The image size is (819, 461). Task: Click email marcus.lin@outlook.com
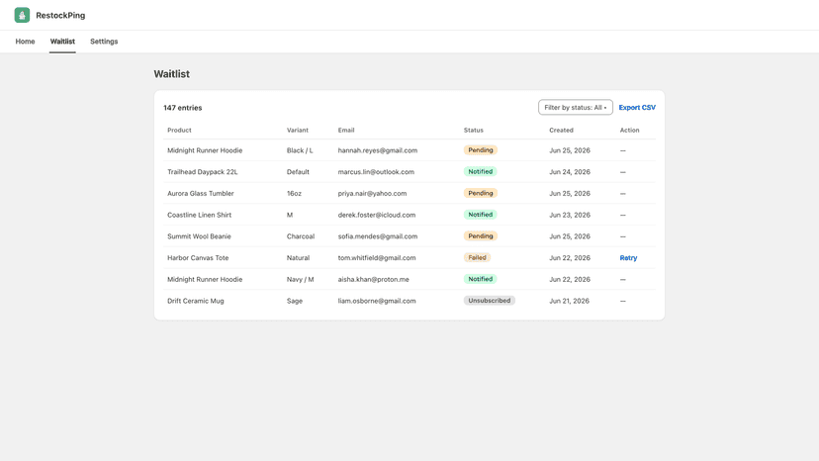pyautogui.click(x=376, y=171)
